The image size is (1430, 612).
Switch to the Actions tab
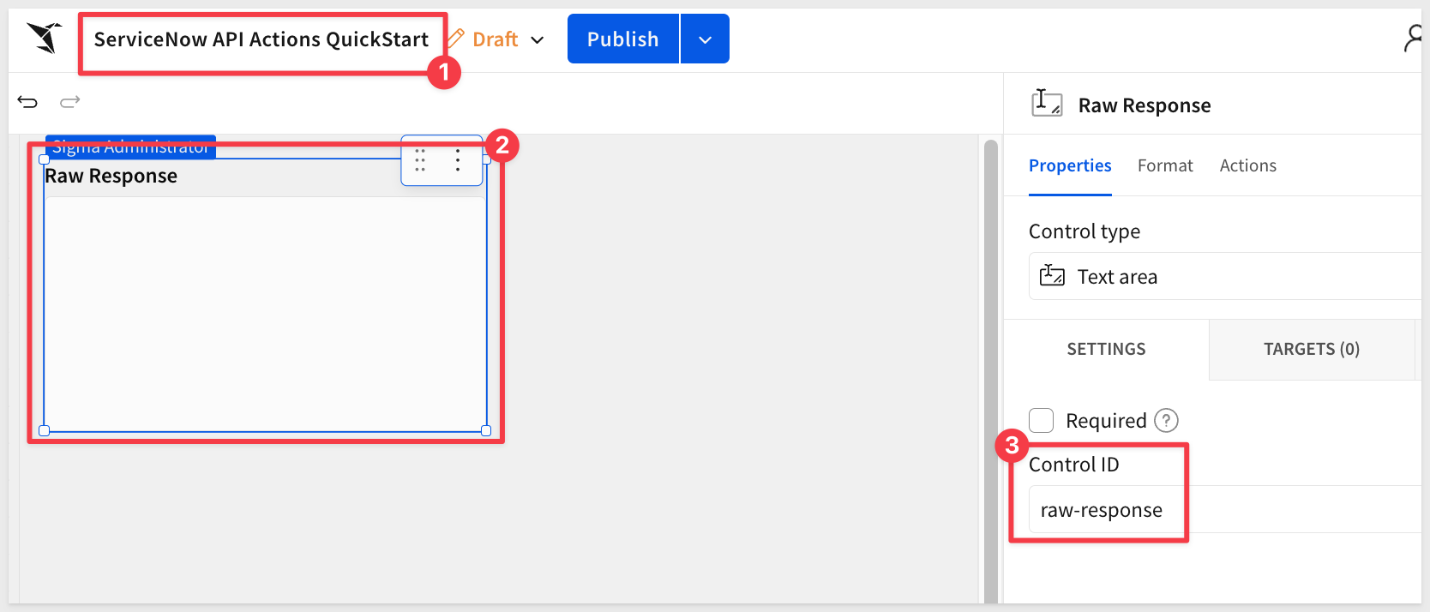1247,165
